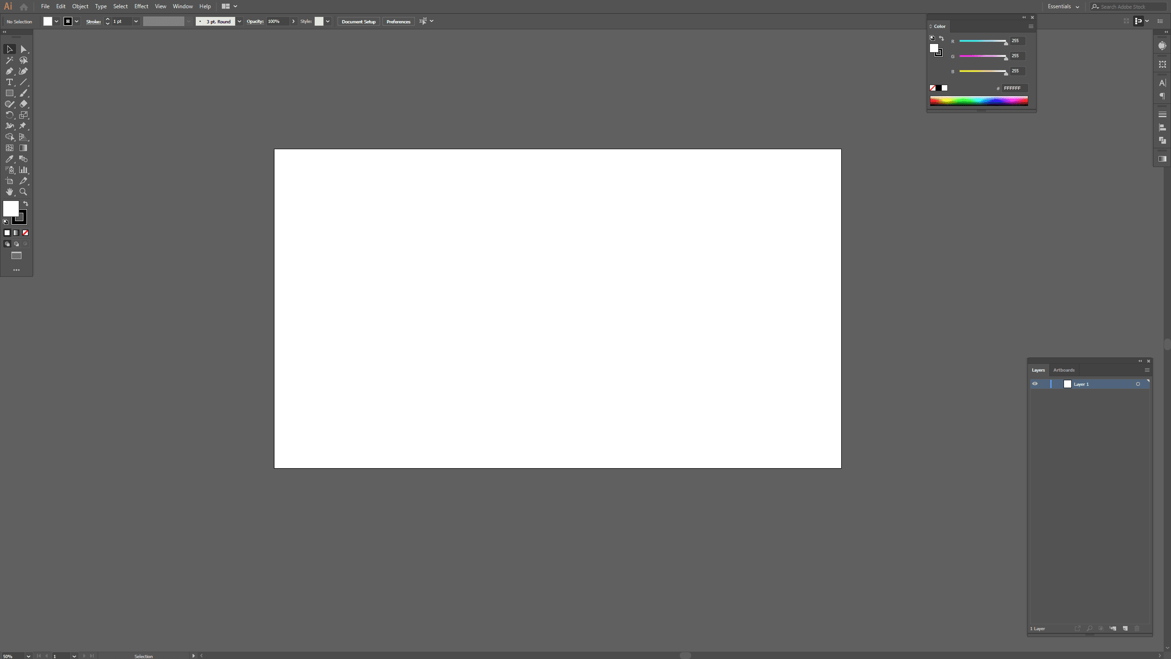Expand the Opacity percentage dropdown
Viewport: 1171px width, 659px height.
click(294, 22)
